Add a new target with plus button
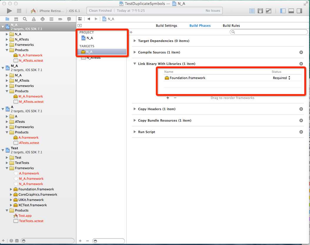The height and width of the screenshot is (245, 310). point(80,241)
